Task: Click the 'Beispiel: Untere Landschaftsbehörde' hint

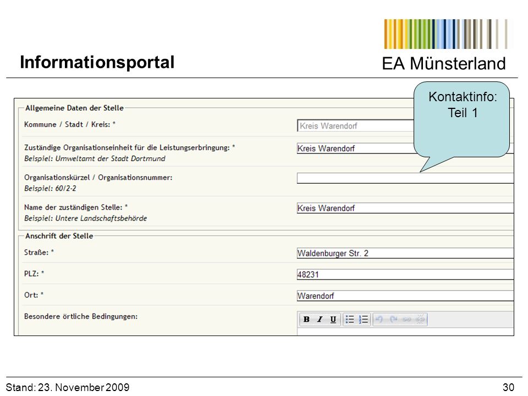Action: click(86, 218)
